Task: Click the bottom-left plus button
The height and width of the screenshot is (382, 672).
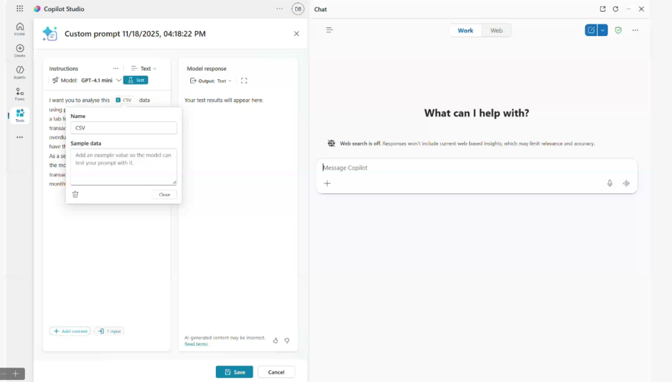Action: pos(16,374)
